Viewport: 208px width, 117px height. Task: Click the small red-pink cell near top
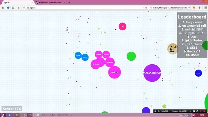(123, 26)
